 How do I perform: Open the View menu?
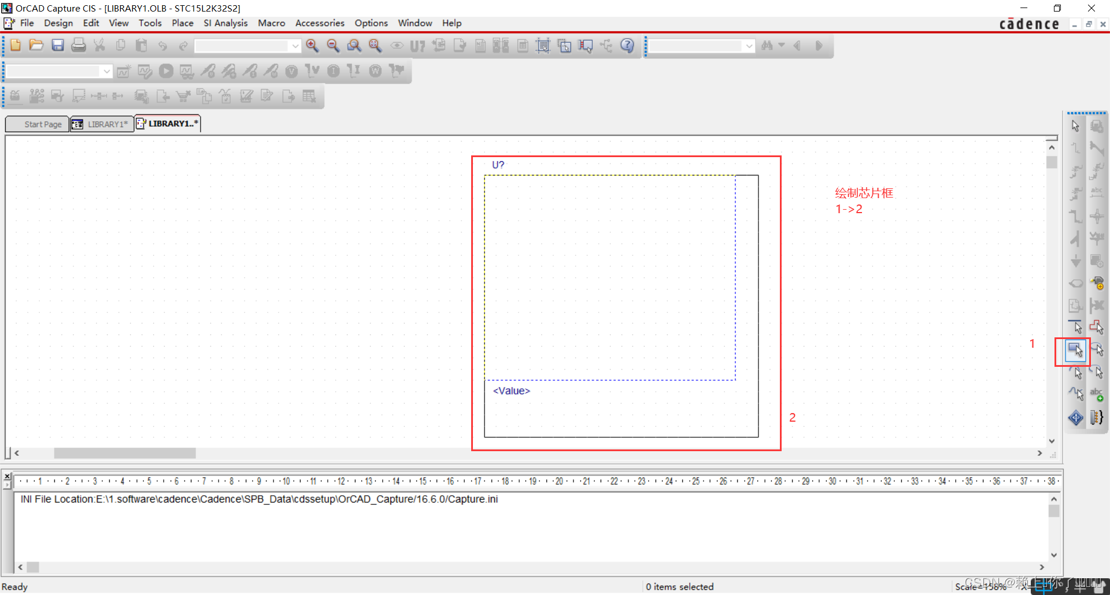click(x=119, y=23)
